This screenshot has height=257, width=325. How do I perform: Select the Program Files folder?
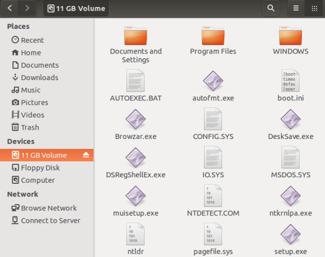pos(213,41)
